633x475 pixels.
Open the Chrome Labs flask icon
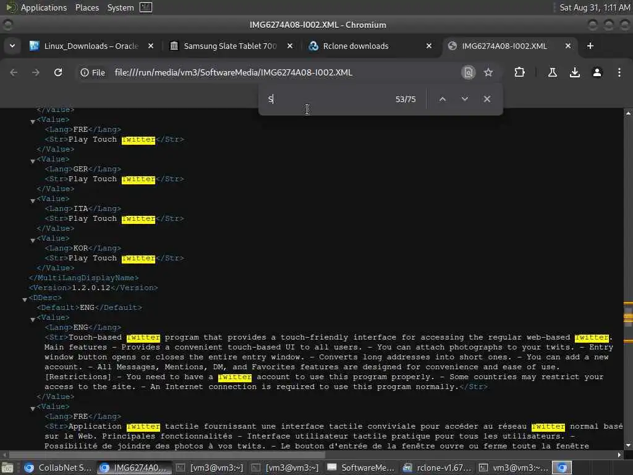pyautogui.click(x=553, y=72)
